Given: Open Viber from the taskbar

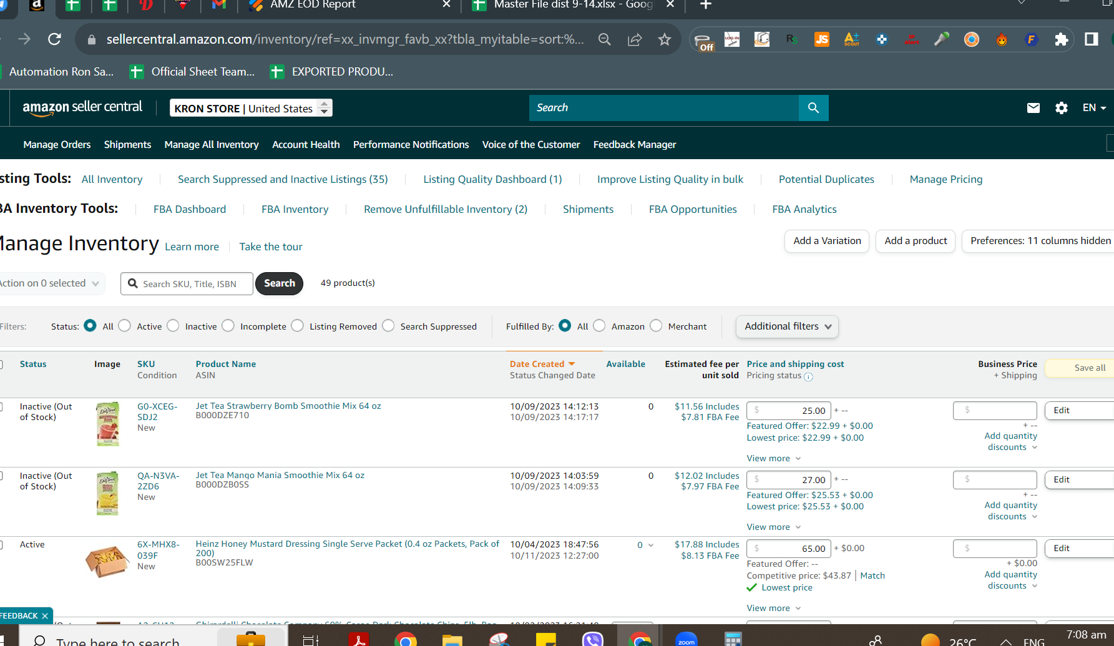Looking at the screenshot, I should click(x=592, y=639).
